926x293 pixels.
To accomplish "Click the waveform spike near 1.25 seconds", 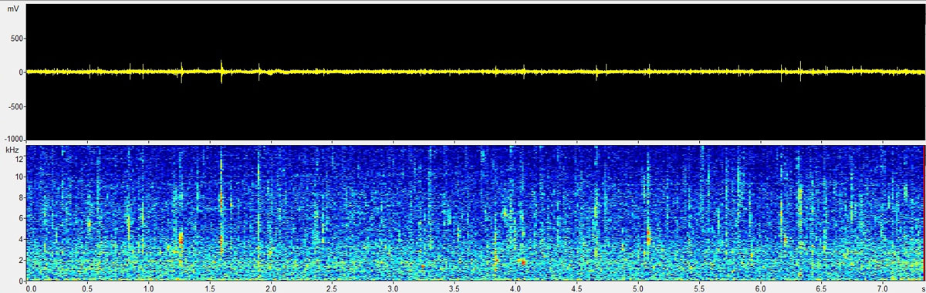I will click(182, 72).
